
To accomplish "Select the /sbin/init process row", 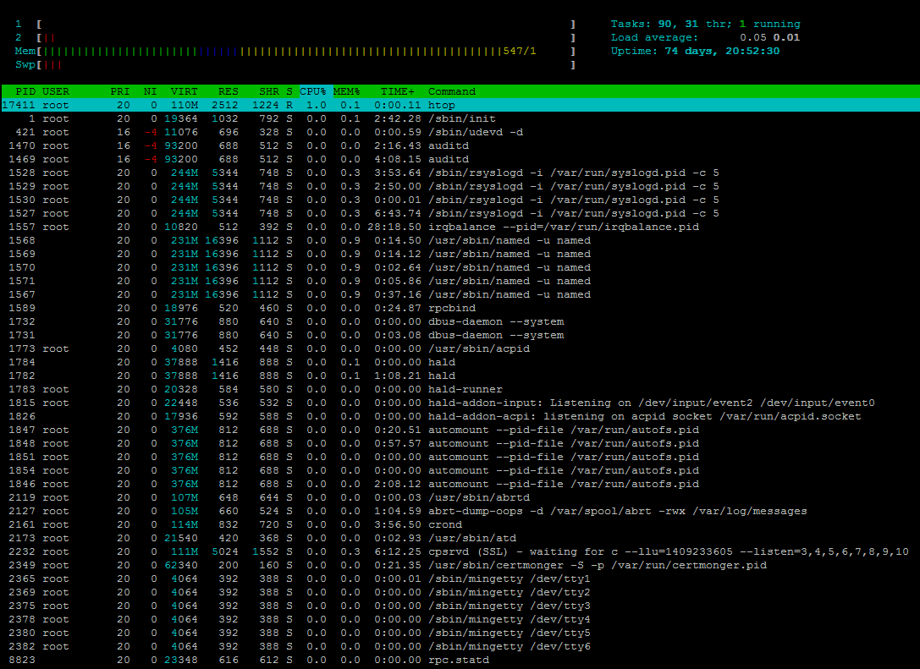I will pos(254,118).
